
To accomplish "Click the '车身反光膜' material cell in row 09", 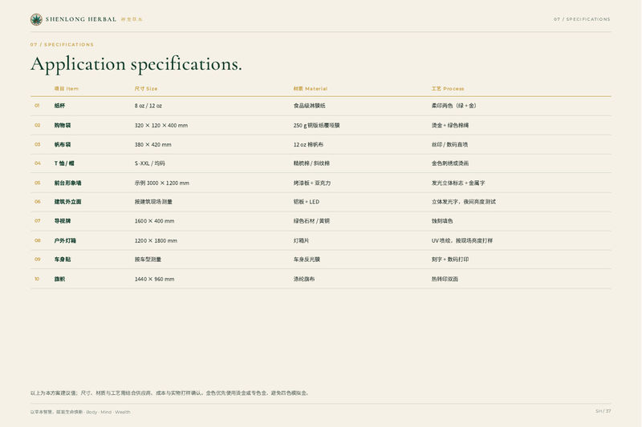I will pos(307,260).
